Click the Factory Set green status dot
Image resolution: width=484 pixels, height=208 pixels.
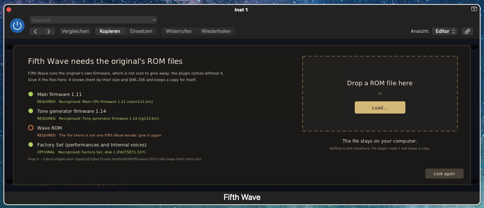point(31,145)
